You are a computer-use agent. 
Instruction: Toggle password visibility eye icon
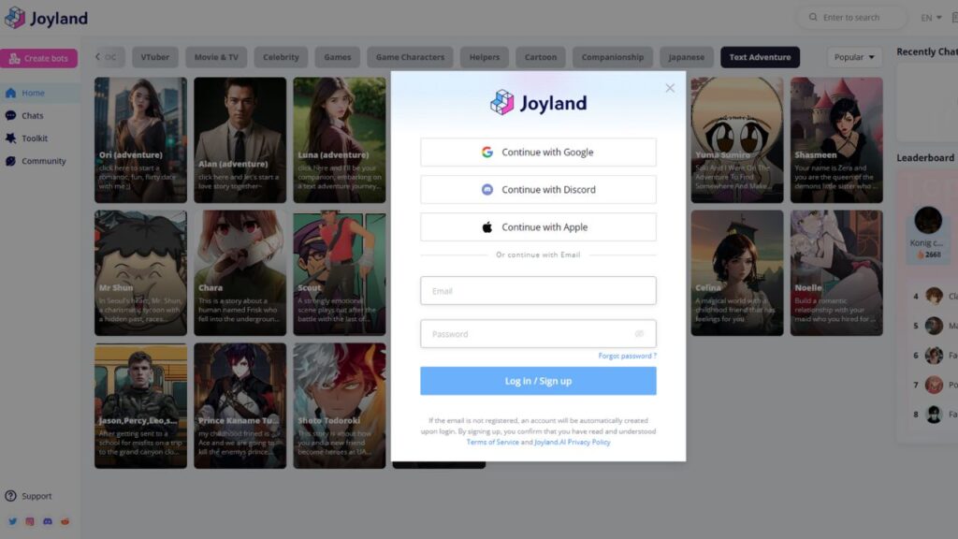tap(639, 334)
